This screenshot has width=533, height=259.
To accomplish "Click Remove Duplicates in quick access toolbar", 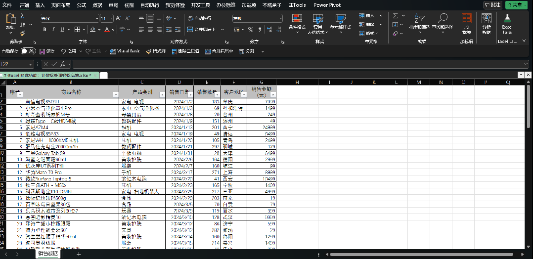I will pos(185,51).
